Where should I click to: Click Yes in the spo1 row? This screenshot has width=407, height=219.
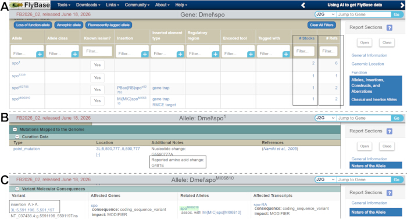(97, 65)
